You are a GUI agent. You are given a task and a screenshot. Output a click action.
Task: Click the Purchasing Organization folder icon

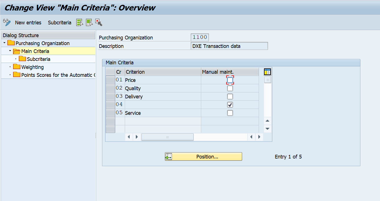[x=11, y=43]
